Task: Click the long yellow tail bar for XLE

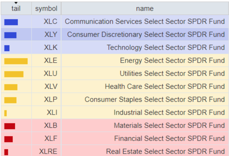Action: pos(16,61)
